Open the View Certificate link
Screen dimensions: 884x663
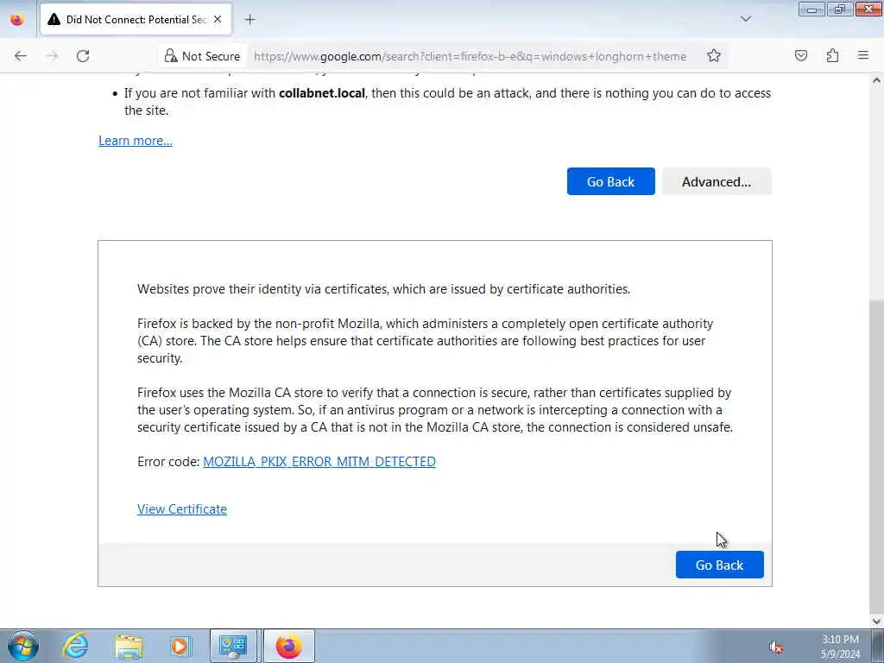point(182,509)
